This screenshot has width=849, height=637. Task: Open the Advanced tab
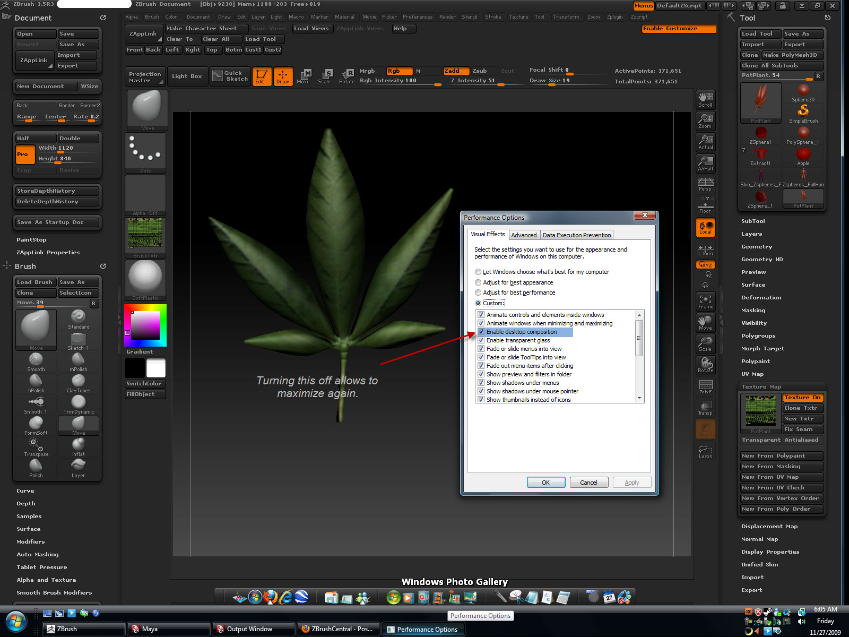pos(524,235)
